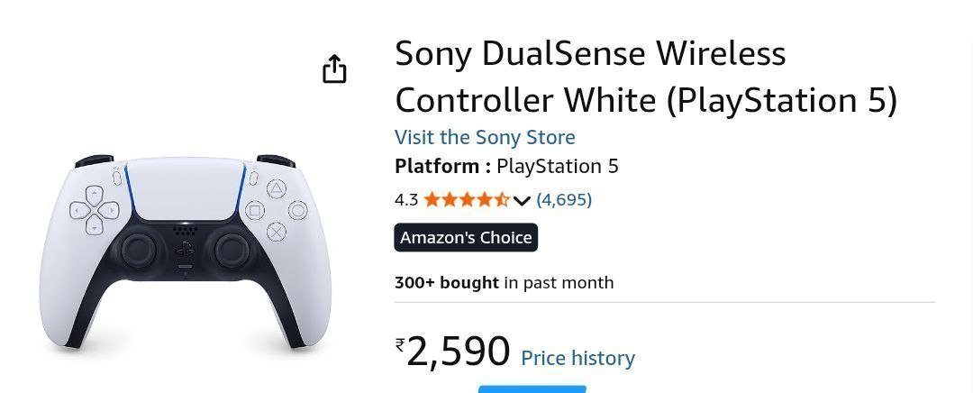Click the controller's white touchpad in image

(185, 188)
